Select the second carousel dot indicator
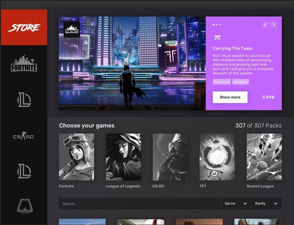This screenshot has height=225, width=294. [x=217, y=25]
